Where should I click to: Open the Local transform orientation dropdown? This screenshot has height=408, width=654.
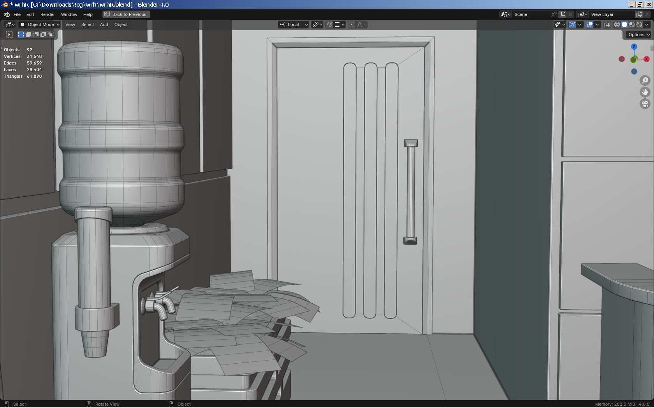click(x=294, y=24)
